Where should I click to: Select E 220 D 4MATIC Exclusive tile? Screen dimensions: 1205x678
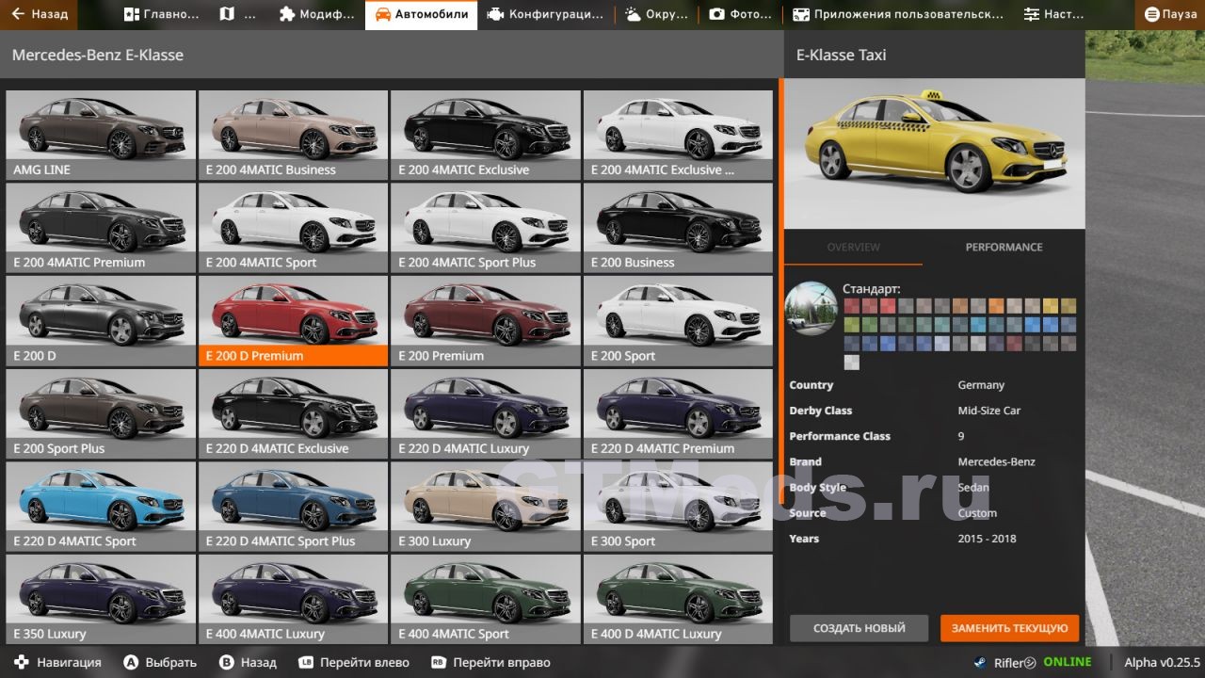[293, 413]
